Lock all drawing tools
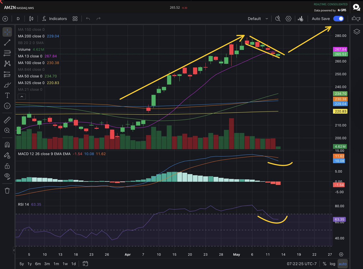 pyautogui.click(x=7, y=166)
